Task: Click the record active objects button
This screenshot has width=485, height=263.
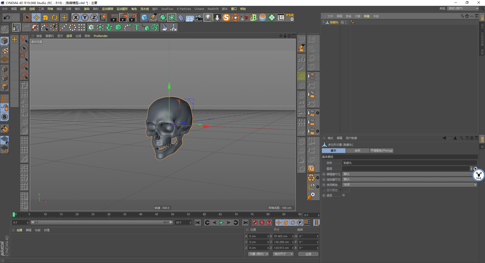Action: 255,223
